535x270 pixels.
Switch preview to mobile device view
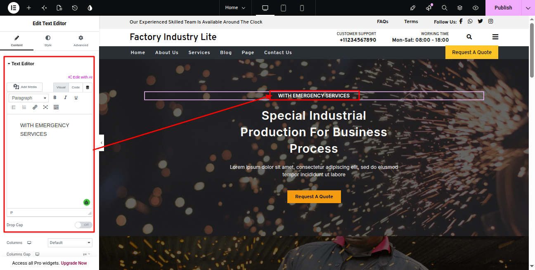coord(302,8)
